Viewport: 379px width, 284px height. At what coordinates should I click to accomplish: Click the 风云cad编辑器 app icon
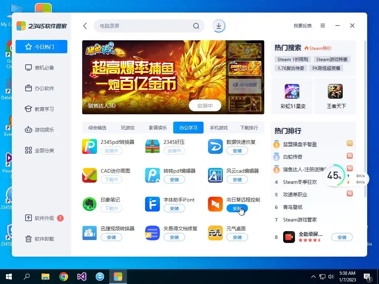pos(215,175)
